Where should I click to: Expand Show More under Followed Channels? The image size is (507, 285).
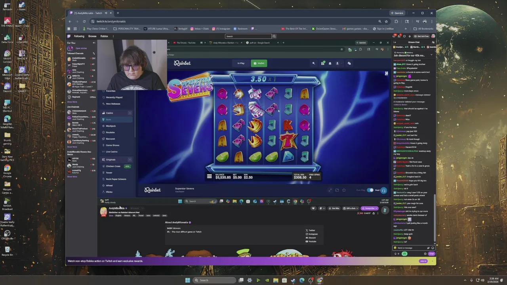coord(72,102)
